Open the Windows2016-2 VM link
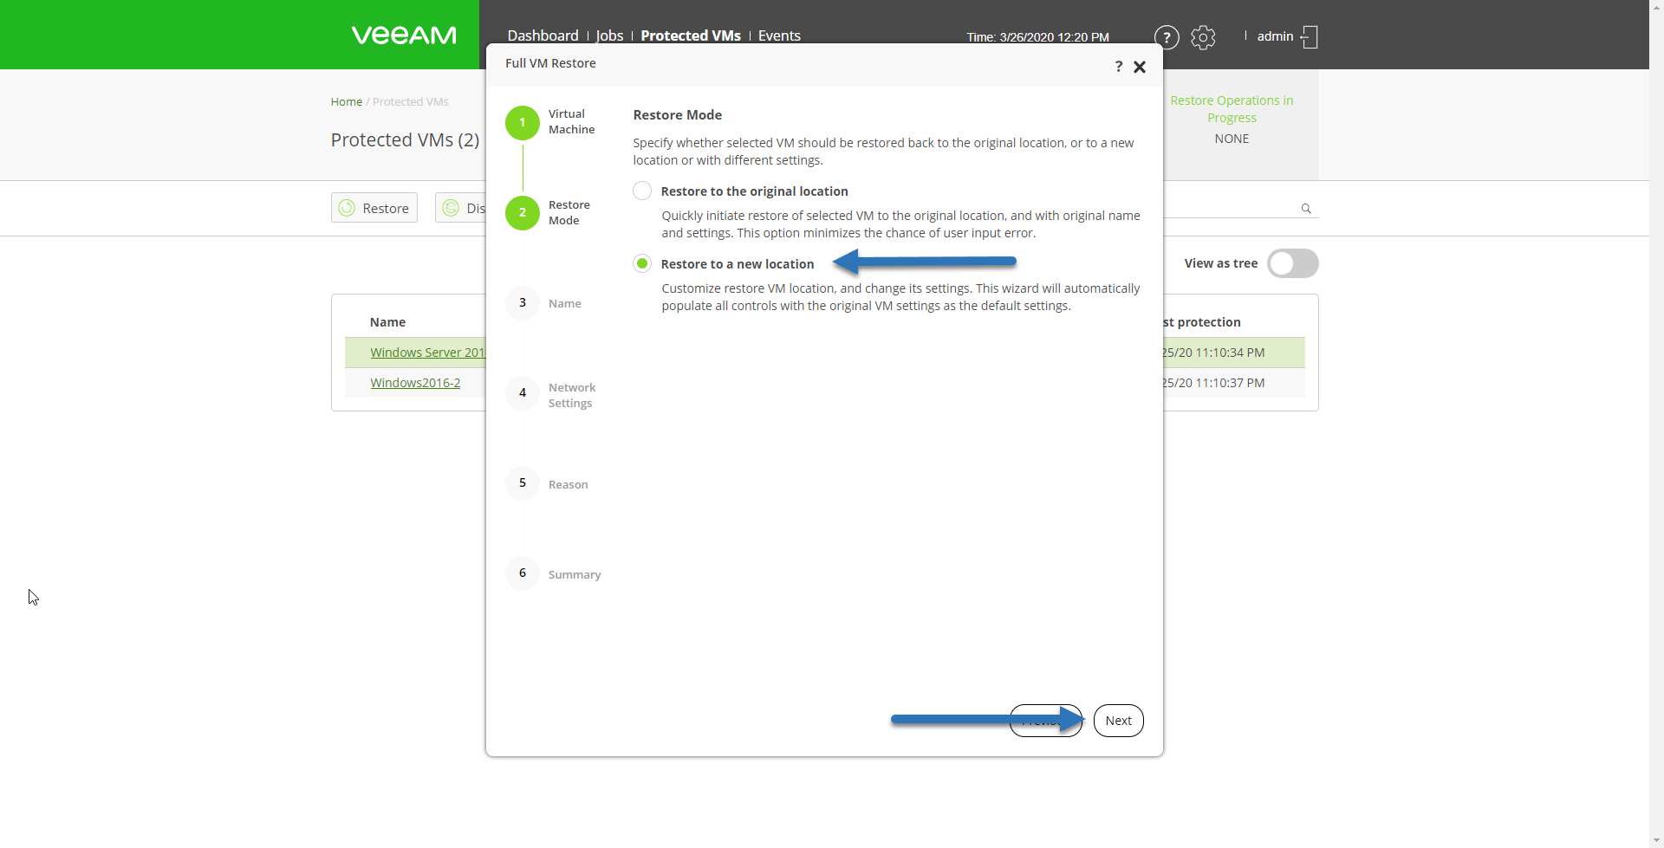The image size is (1664, 848). 415,383
